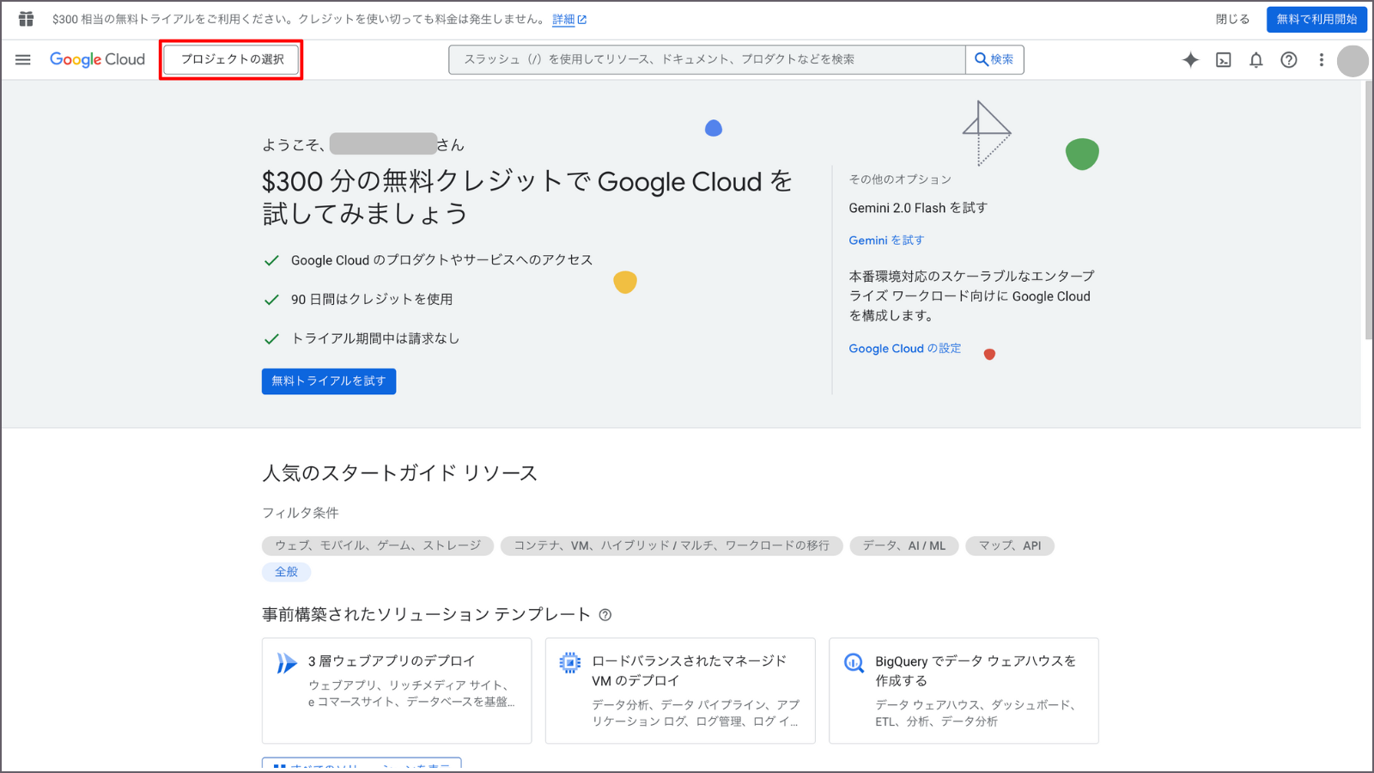This screenshot has height=773, width=1374.
Task: Open the 詳細 link in the trial banner
Action: (569, 19)
